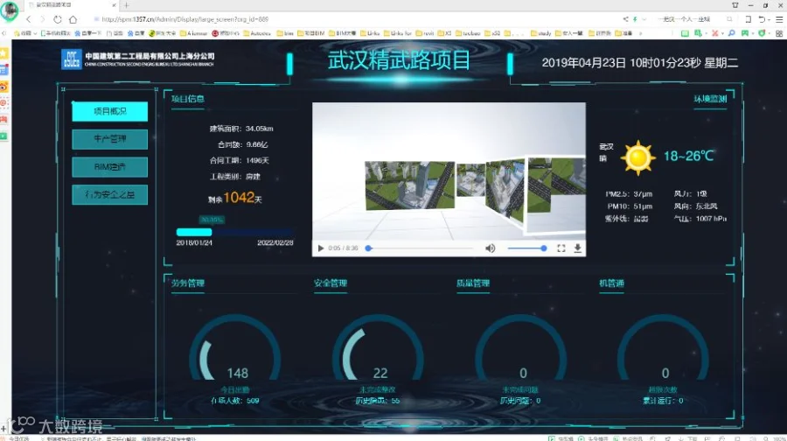Mute the video with the speaker icon
The image size is (787, 441).
coord(491,248)
